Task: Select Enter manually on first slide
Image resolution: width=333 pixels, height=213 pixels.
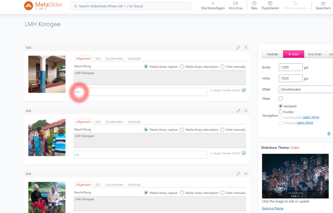Action: click(x=222, y=67)
